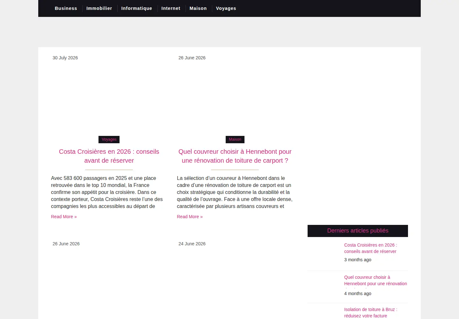The width and height of the screenshot is (459, 319).
Task: Open sidebar link Quel couvreur choisir à Hennebont
Action: point(375,280)
